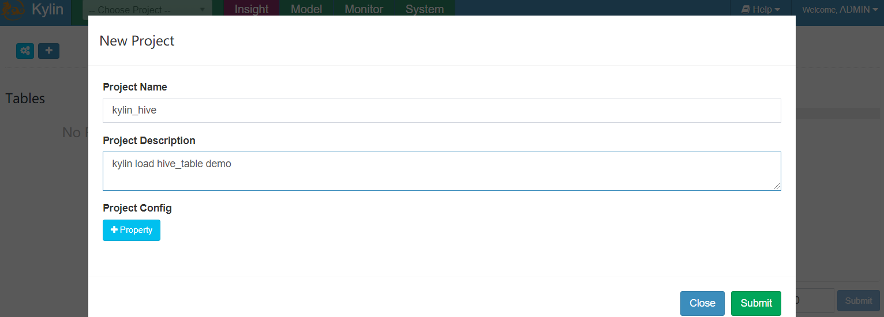
Task: Submit the New Project form
Action: (756, 303)
